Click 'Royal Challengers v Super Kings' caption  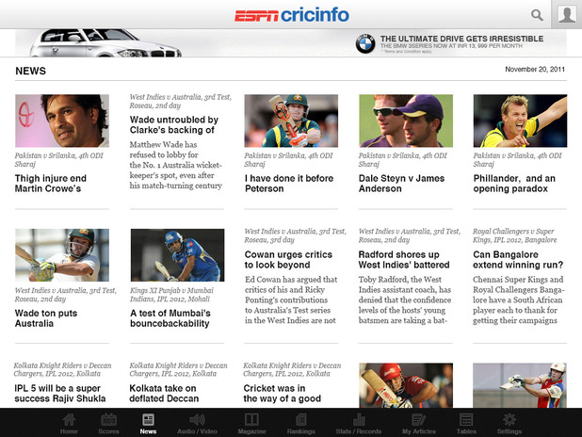[x=514, y=235]
